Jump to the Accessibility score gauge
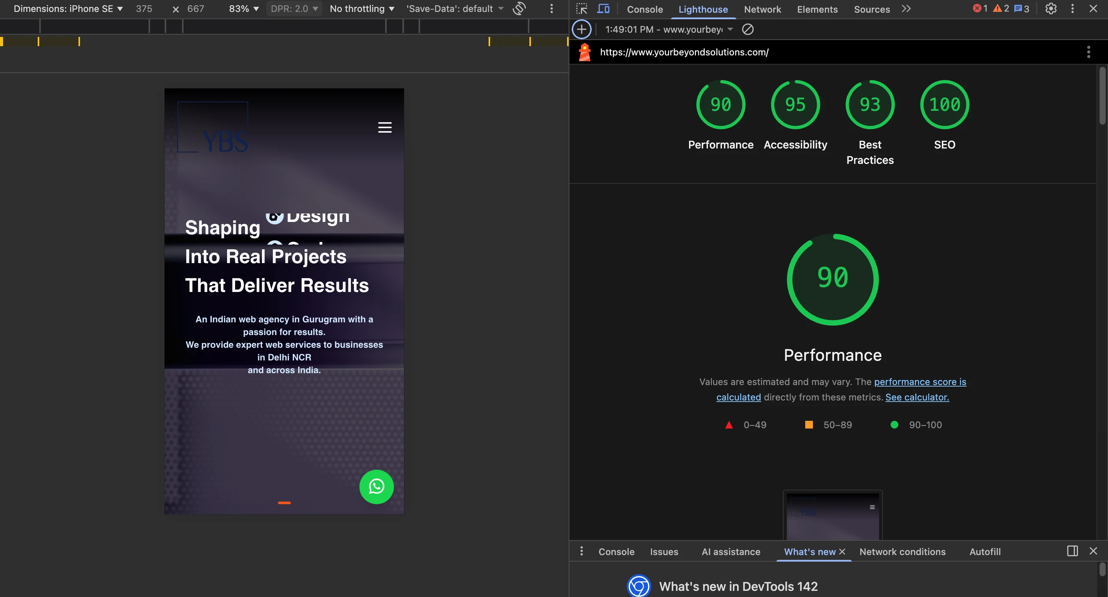The image size is (1108, 597). (795, 105)
